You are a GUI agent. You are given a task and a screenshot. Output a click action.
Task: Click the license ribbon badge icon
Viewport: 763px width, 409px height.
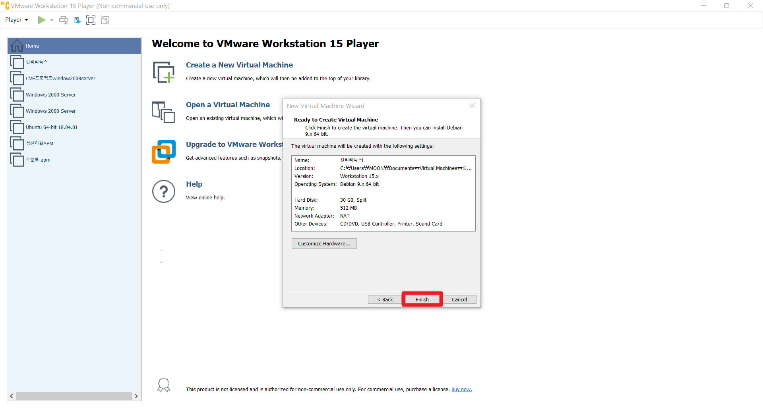pos(164,385)
